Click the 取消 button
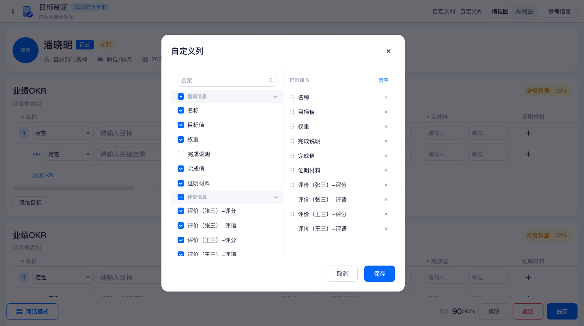The width and height of the screenshot is (584, 326). pos(342,274)
